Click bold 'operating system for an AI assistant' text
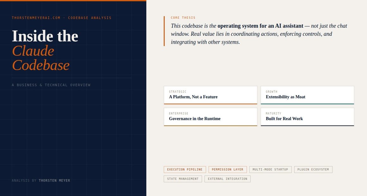Image resolution: width=367 pixels, height=196 pixels. [260, 26]
